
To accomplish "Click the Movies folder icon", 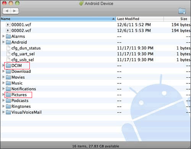I will click(x=8, y=77).
